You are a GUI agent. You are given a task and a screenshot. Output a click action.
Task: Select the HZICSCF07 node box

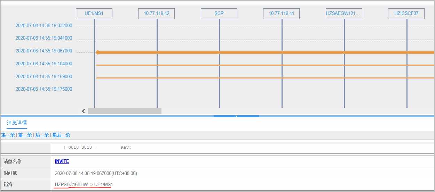406,14
